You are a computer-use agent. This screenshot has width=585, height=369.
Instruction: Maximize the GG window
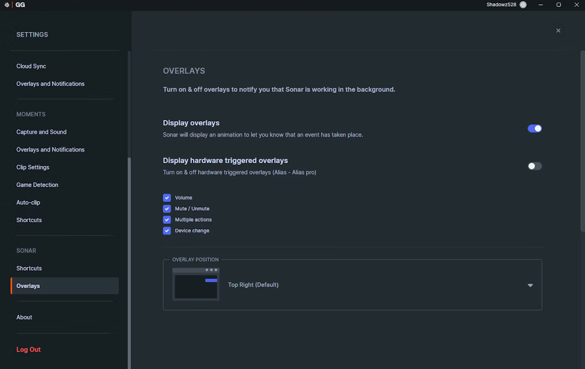(558, 5)
